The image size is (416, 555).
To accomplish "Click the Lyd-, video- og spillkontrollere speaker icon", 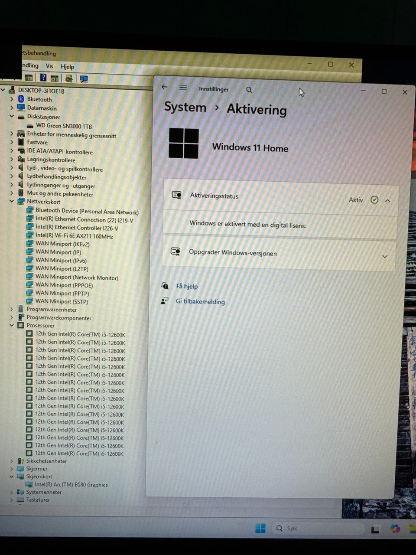I will coord(21,168).
